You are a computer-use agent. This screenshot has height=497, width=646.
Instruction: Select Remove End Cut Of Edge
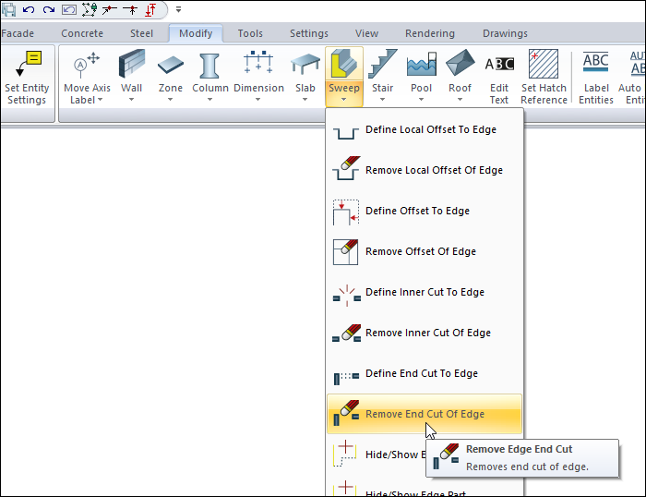(425, 415)
